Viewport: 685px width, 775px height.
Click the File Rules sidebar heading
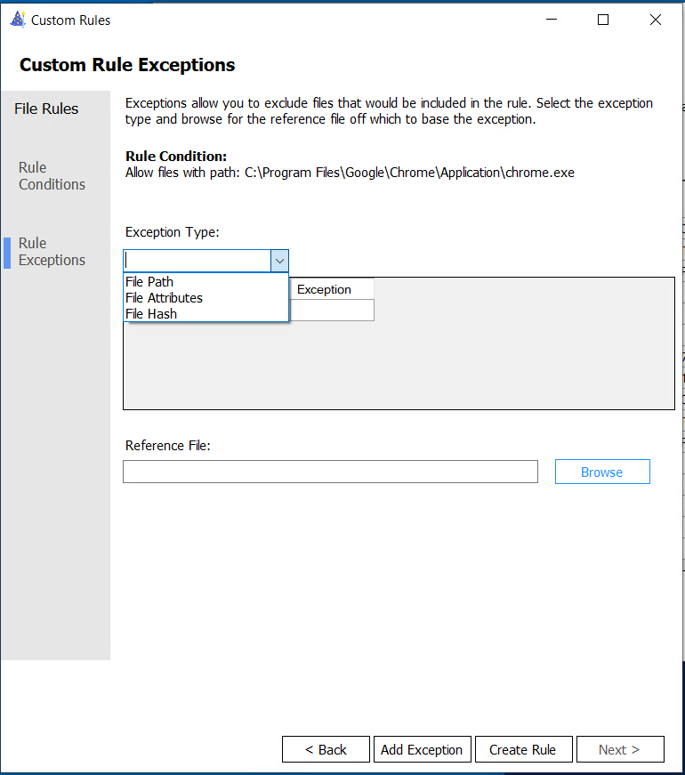tap(46, 109)
